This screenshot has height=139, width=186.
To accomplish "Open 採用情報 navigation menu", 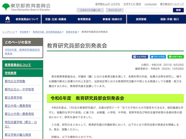I will coord(141,19).
